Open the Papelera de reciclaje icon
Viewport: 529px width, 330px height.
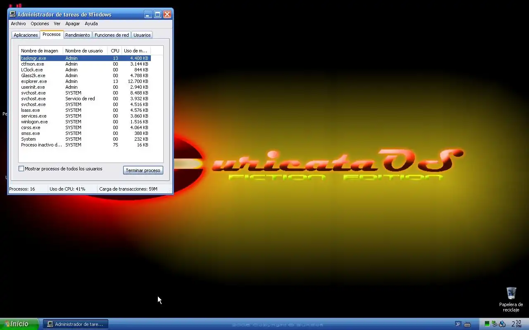511,299
